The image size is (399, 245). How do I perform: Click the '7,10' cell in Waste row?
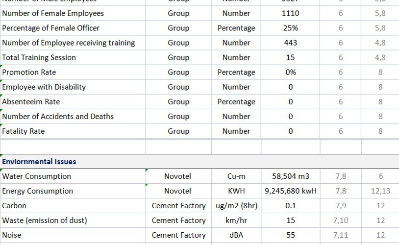point(341,220)
